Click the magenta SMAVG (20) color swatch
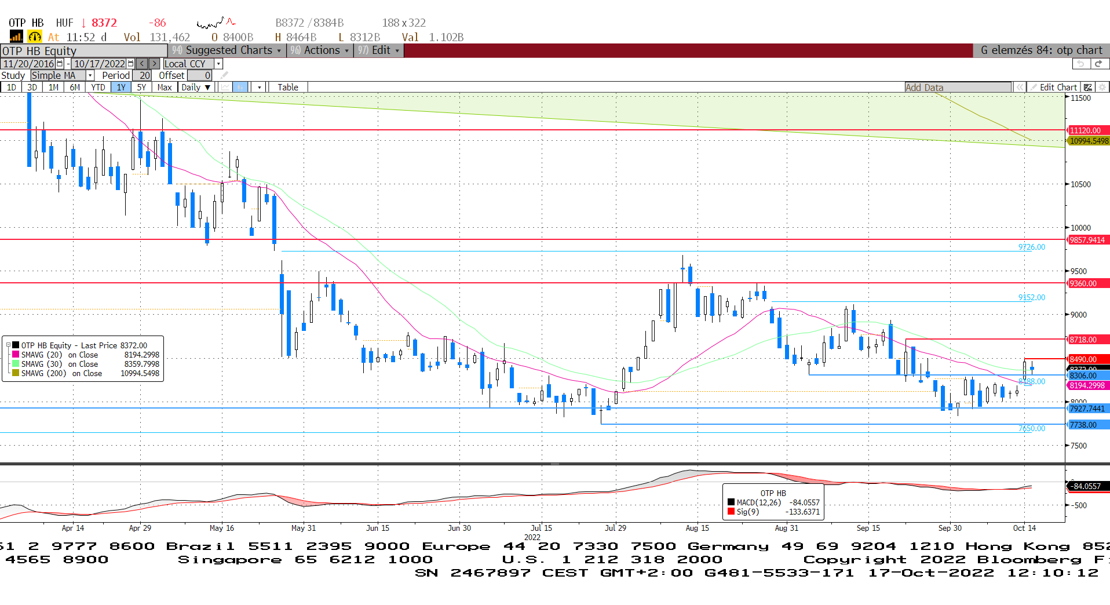 (x=16, y=355)
